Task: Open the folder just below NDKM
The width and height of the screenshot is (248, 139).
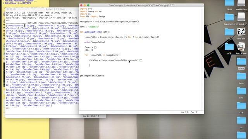Action: point(241,76)
